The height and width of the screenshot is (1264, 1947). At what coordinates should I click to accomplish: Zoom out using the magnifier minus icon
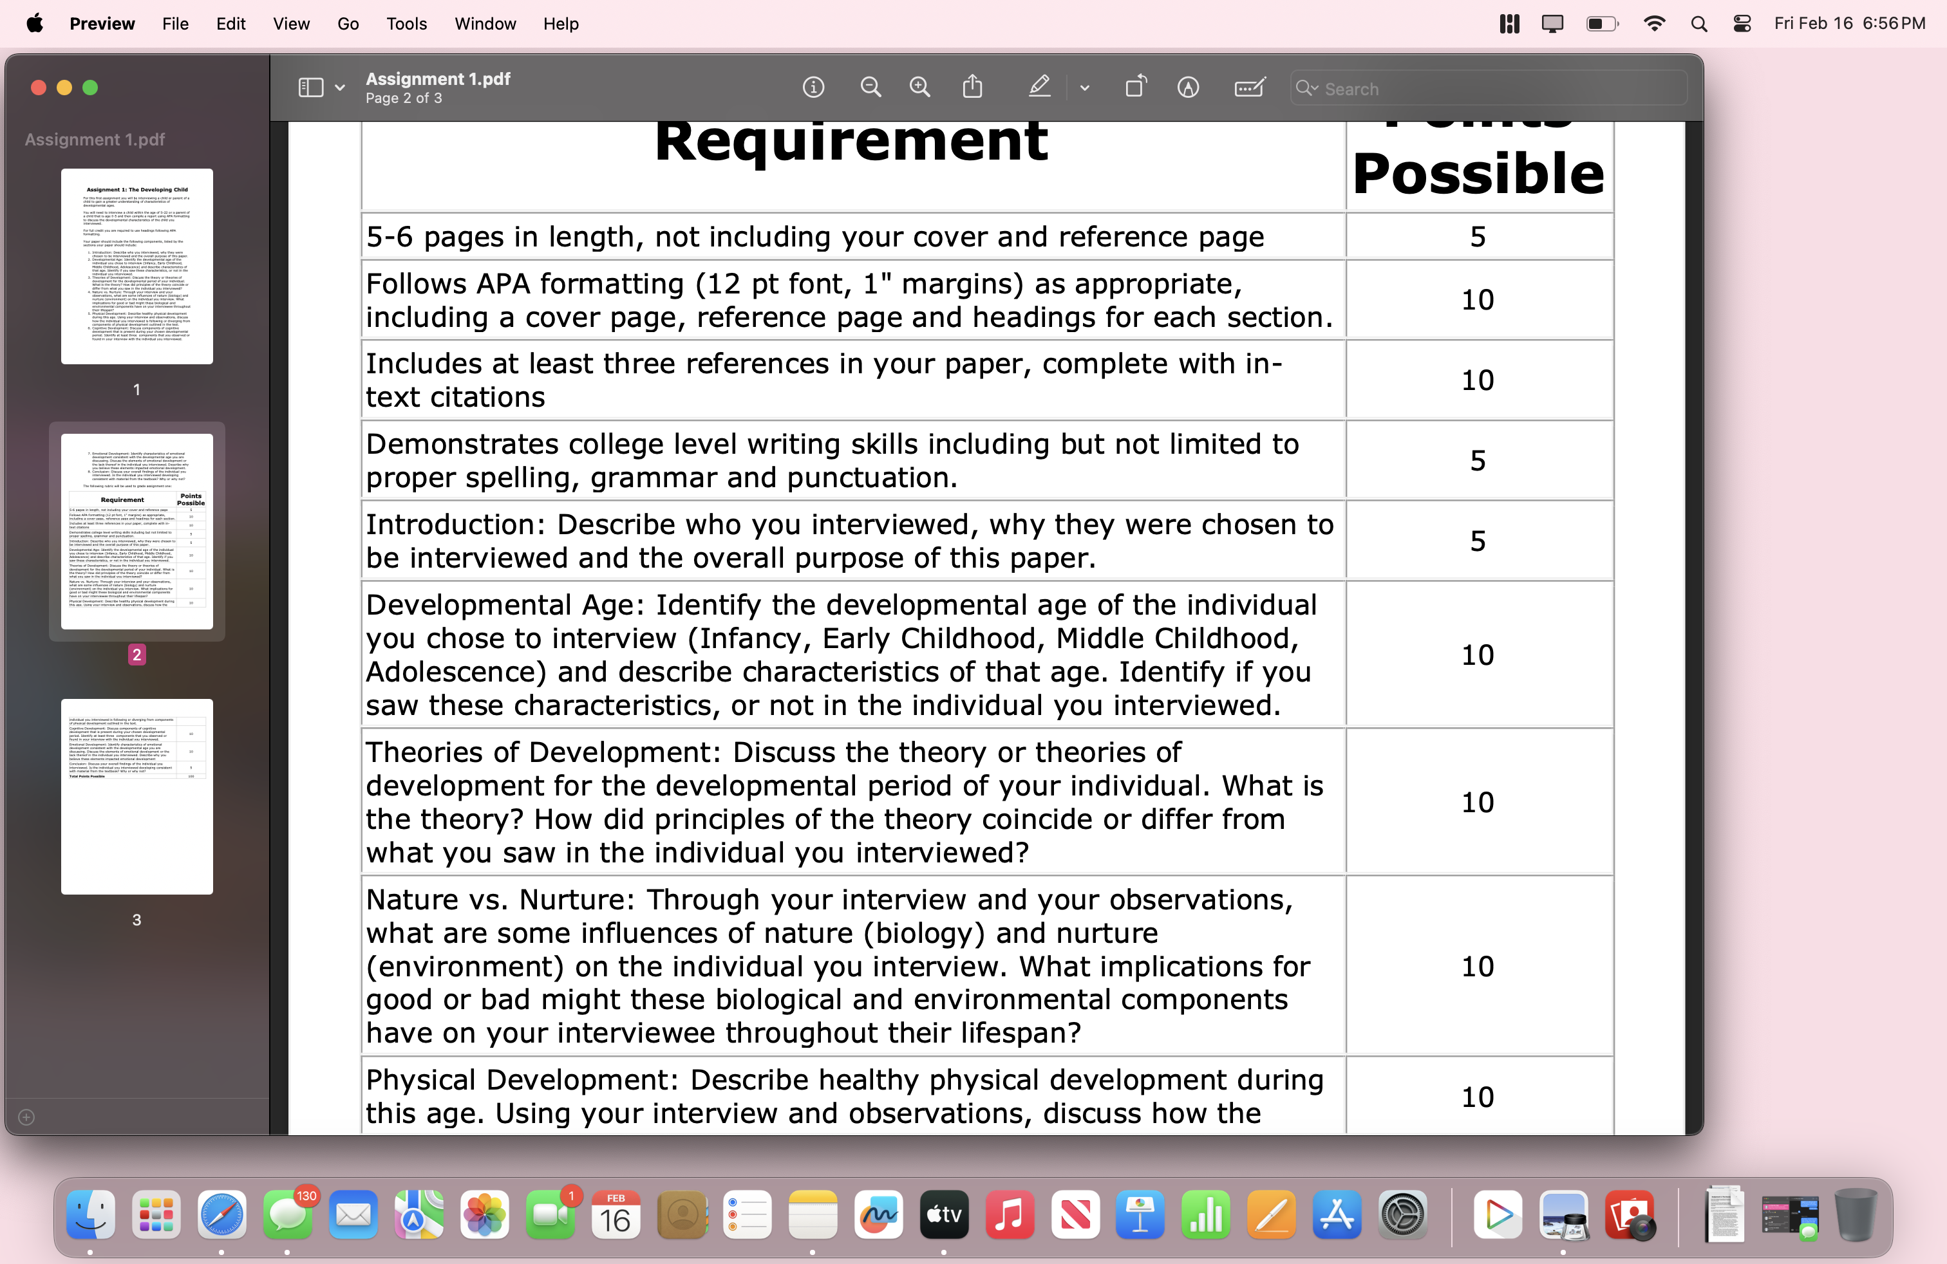[870, 88]
